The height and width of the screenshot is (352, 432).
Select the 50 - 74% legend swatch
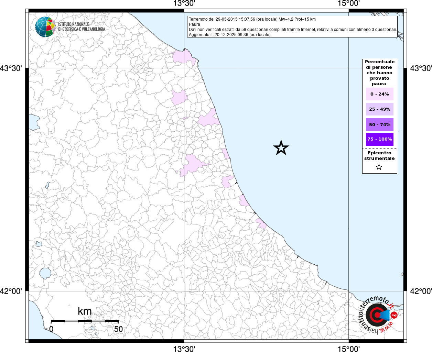point(380,124)
